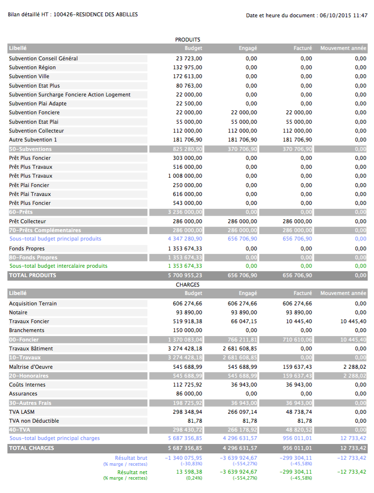Click the 'Travaux Foncier' row label
Viewport: 374px width, 493px height.
(x=29, y=321)
